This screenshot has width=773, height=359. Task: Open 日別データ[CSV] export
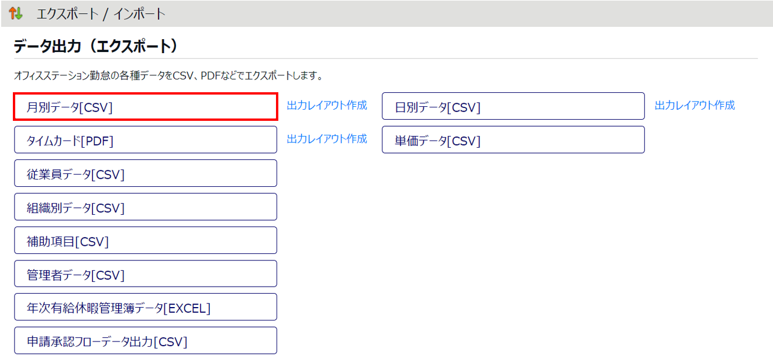point(513,106)
